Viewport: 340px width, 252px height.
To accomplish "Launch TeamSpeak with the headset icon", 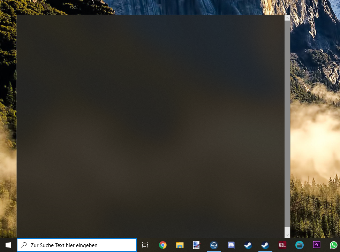I will (x=214, y=245).
